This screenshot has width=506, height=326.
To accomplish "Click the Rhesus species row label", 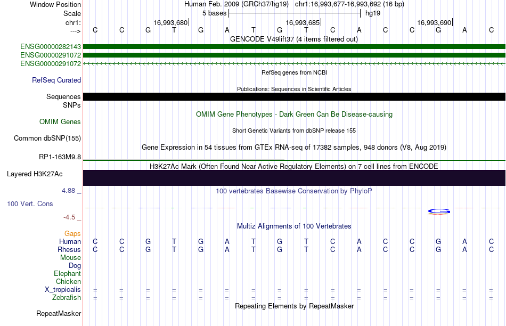I will [69, 249].
